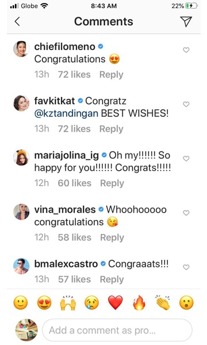
Task: Like favkitkat's comment with the heart
Action: coord(186,104)
